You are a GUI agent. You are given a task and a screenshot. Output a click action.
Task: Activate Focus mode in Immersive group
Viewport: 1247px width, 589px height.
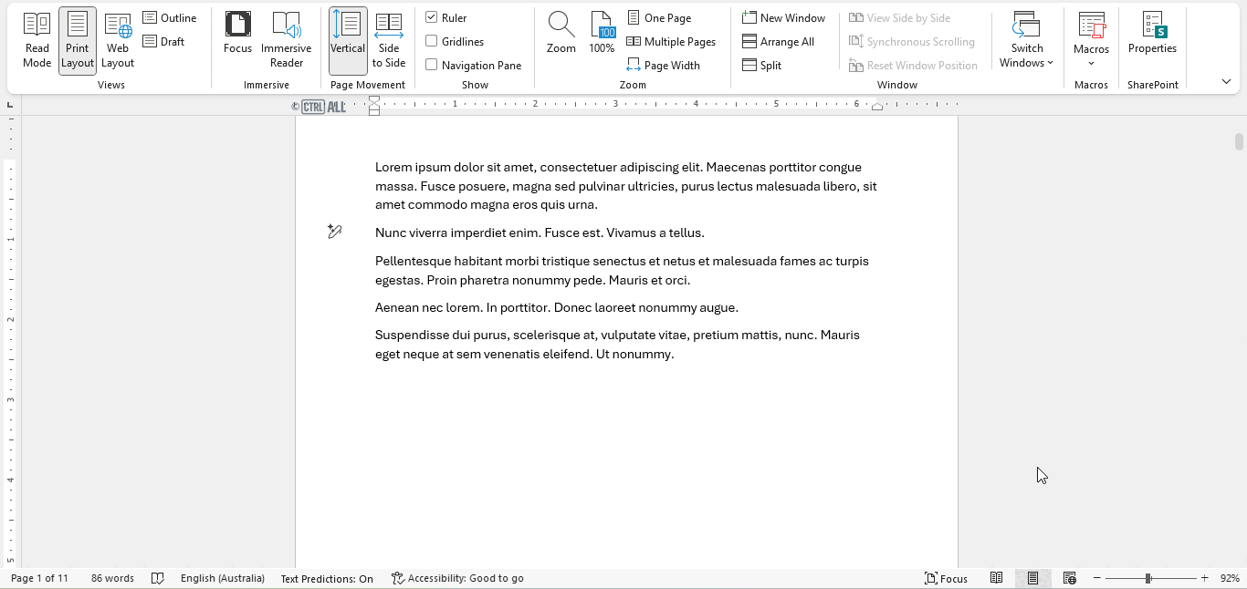(x=237, y=40)
